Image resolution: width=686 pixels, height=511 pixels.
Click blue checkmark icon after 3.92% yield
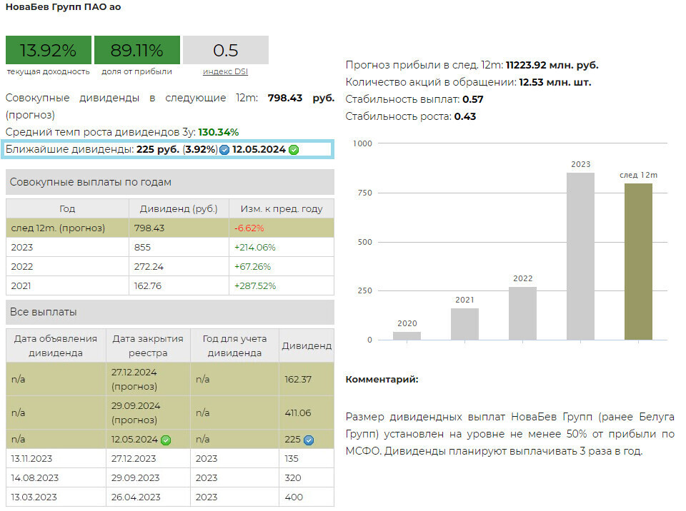click(224, 150)
